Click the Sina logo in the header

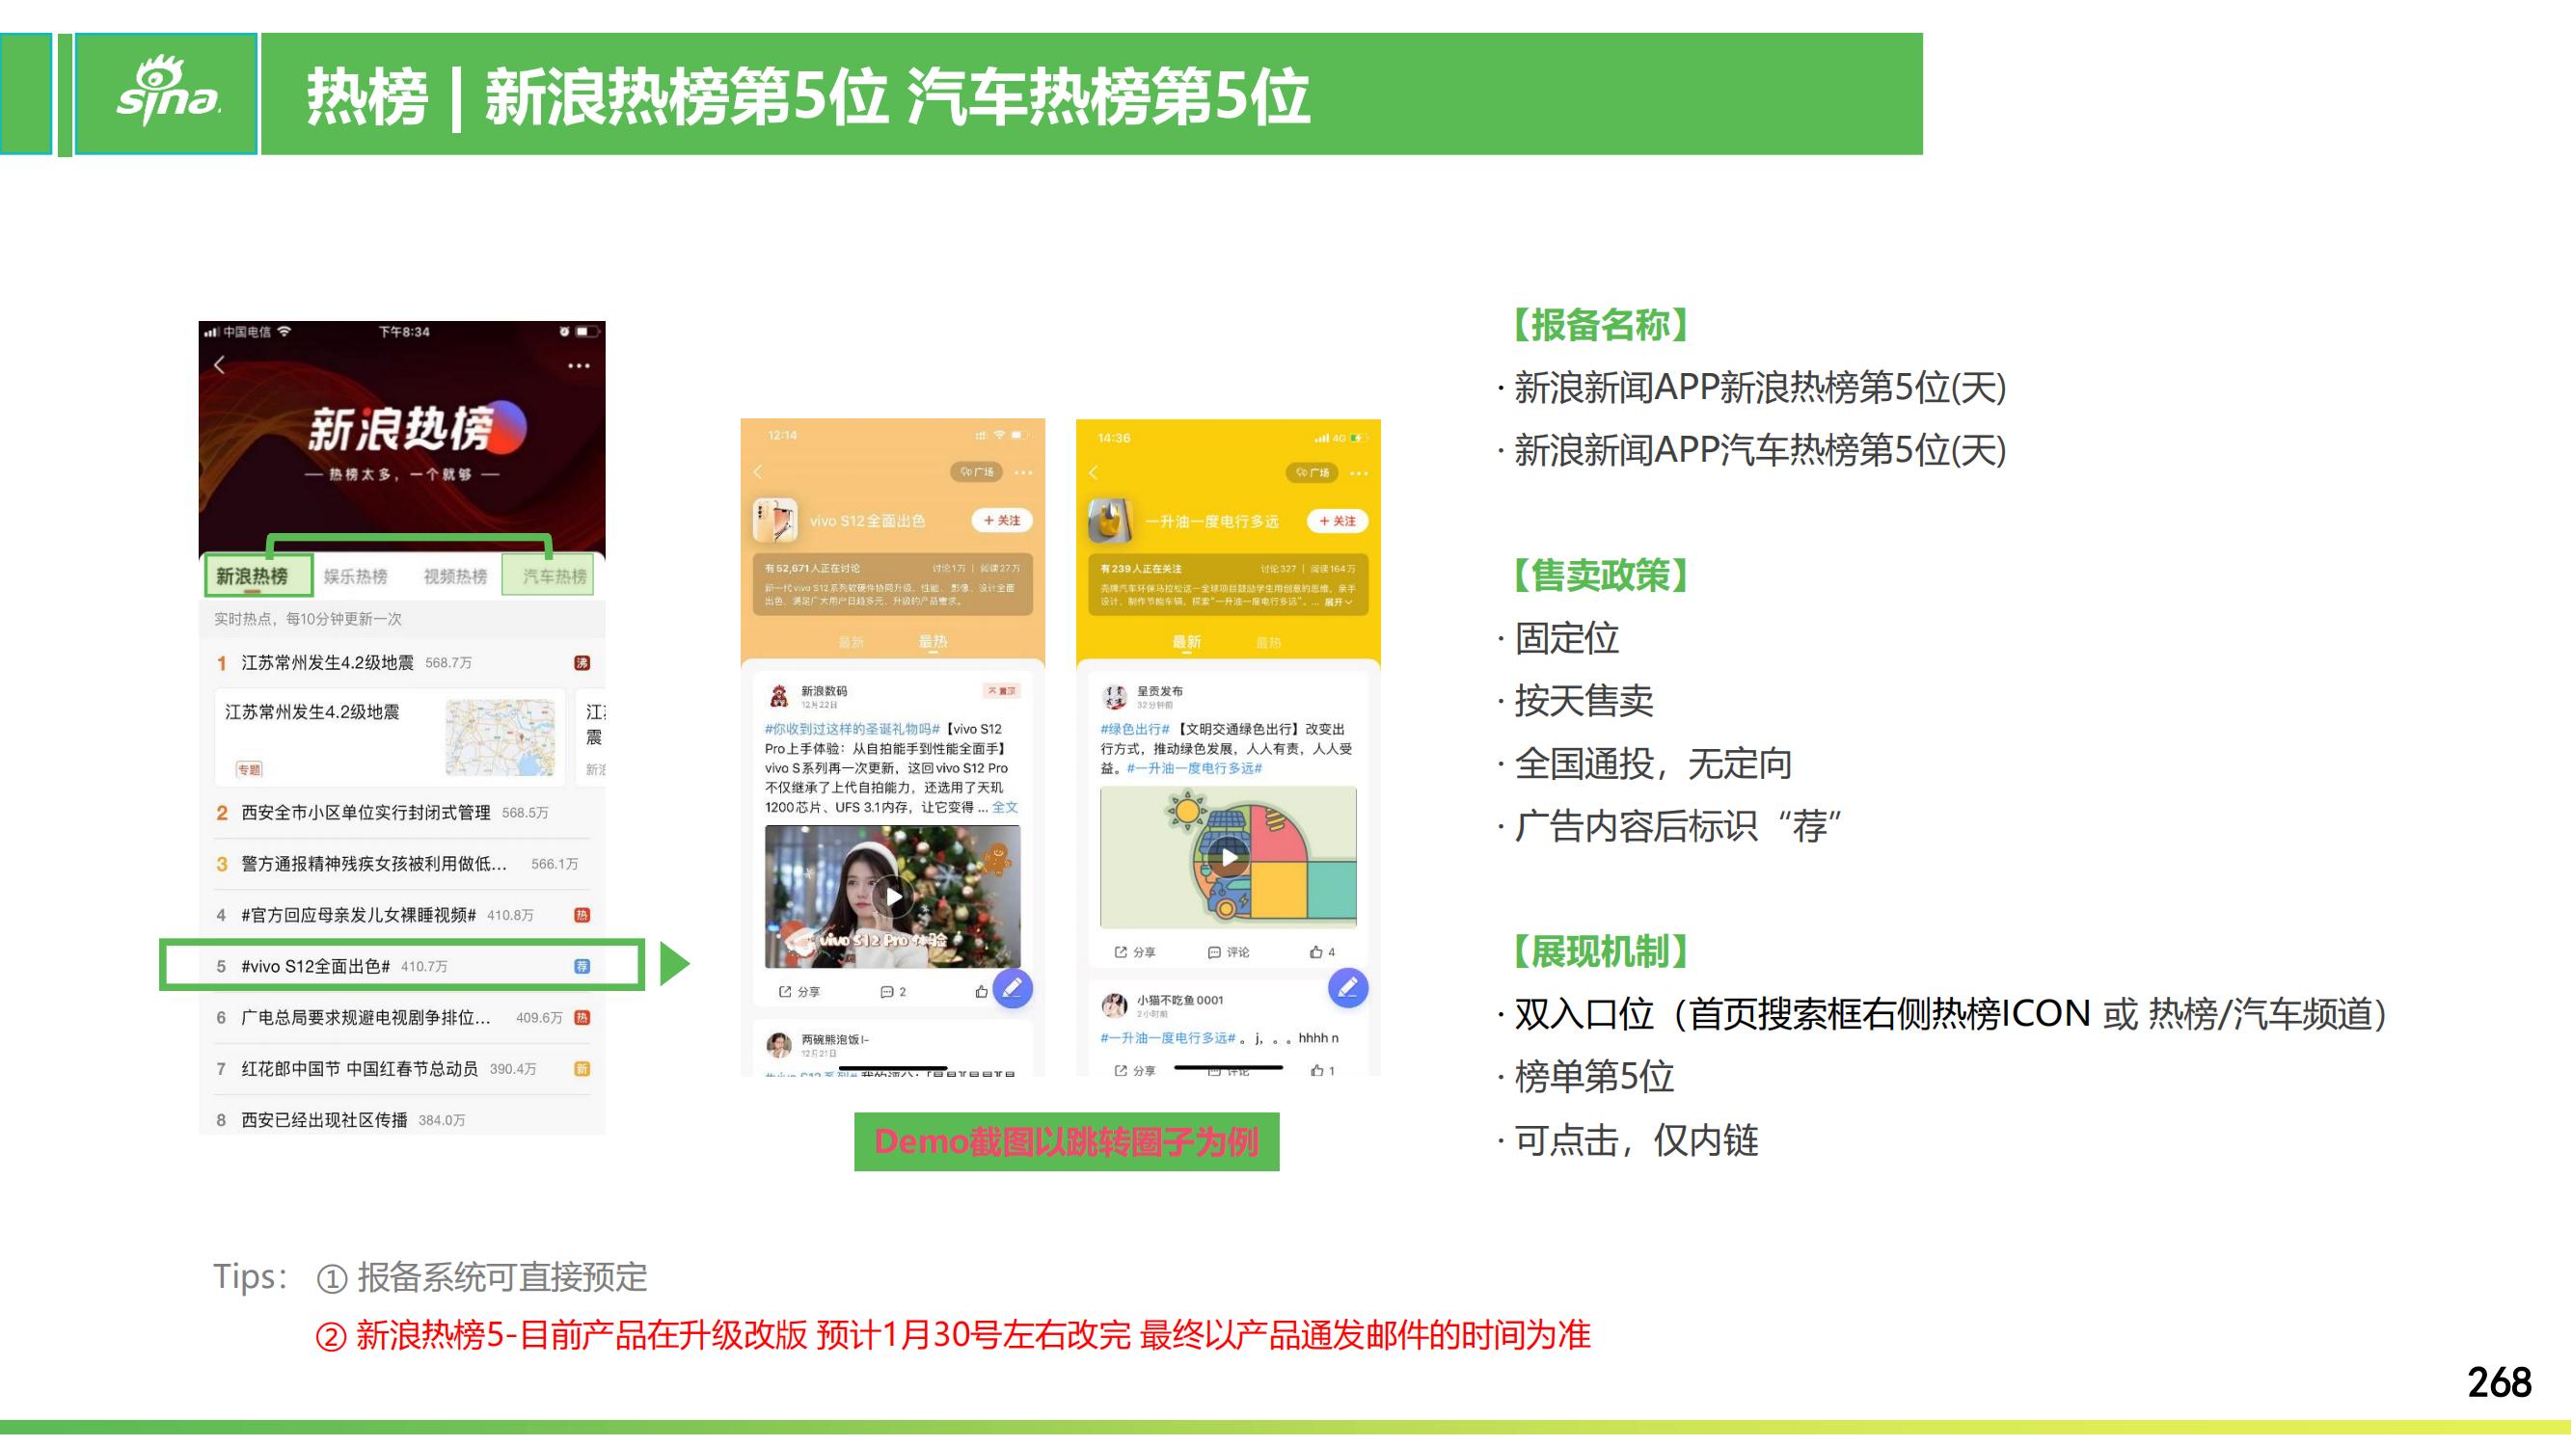[168, 93]
